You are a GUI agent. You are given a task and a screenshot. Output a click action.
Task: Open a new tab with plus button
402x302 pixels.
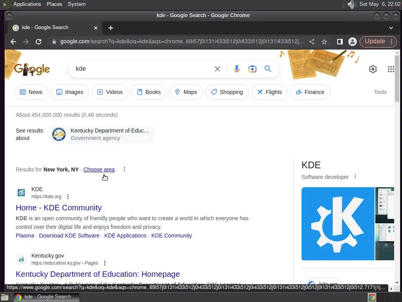click(x=110, y=28)
